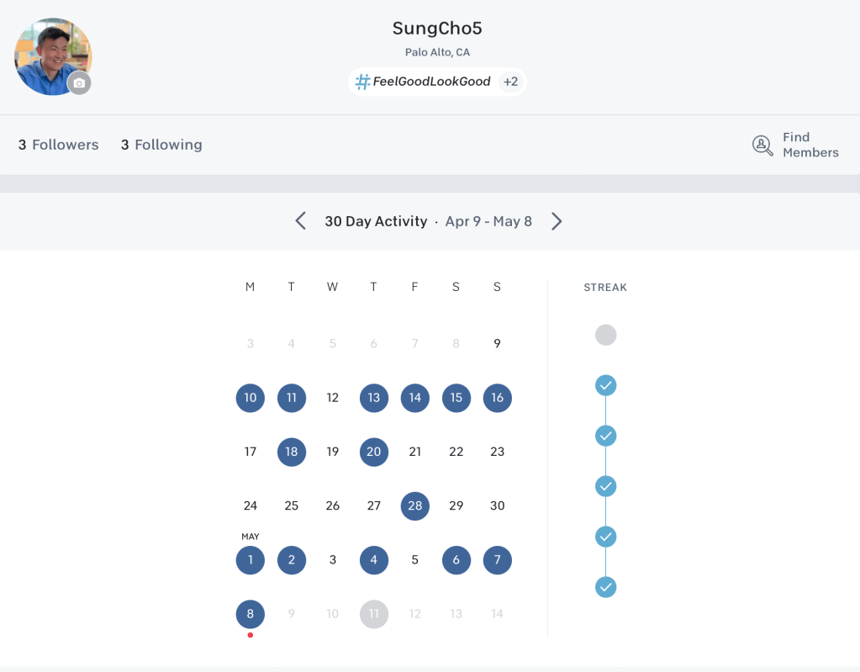
Task: Select highlighted day 28 on calendar
Action: [415, 506]
